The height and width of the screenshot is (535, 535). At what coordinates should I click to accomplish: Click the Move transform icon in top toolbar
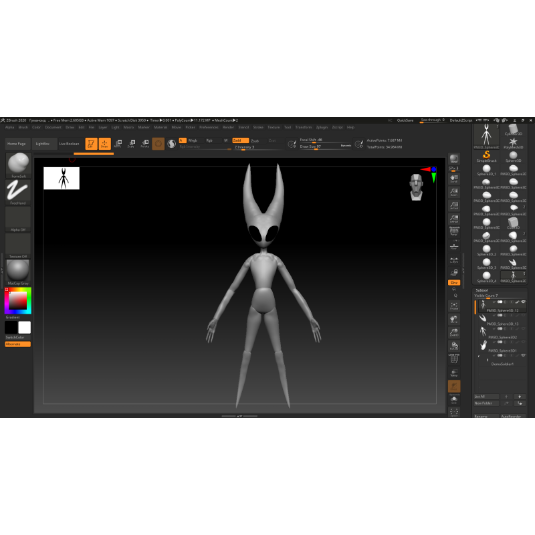(118, 143)
